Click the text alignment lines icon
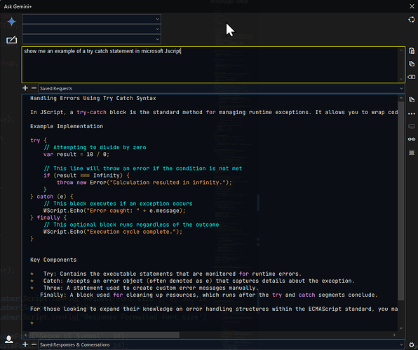 coord(411,153)
